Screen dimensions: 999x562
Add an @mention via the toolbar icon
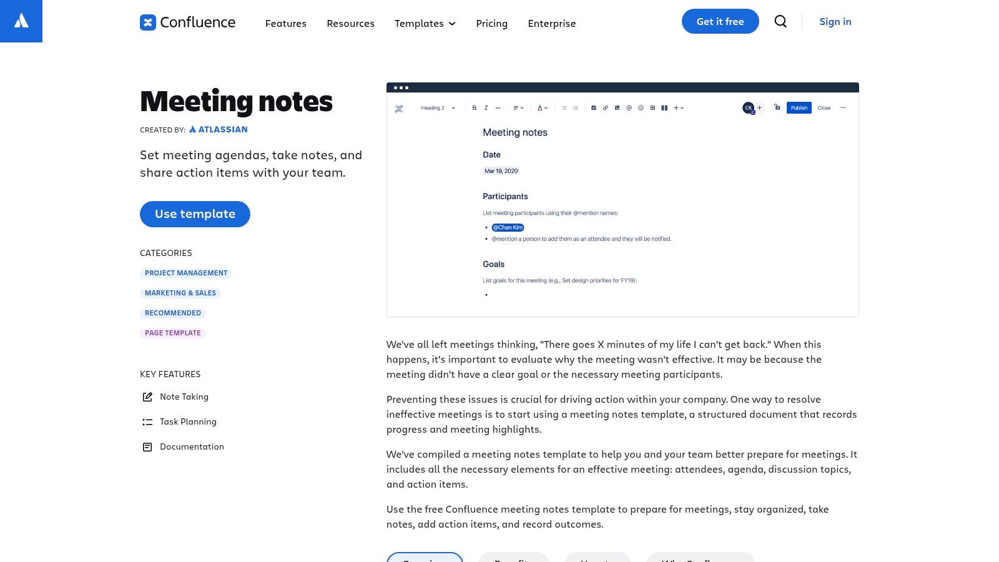(x=629, y=107)
